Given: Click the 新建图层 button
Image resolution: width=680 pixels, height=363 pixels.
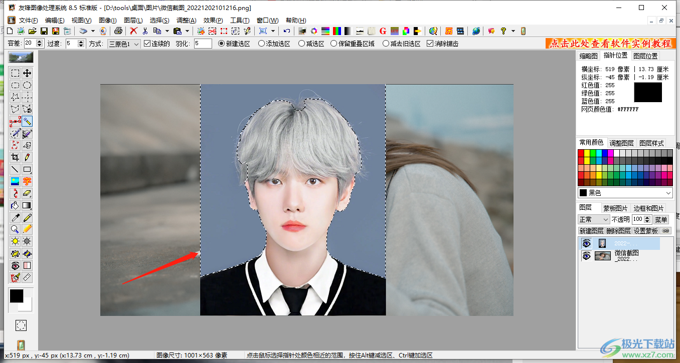Looking at the screenshot, I should pos(591,231).
